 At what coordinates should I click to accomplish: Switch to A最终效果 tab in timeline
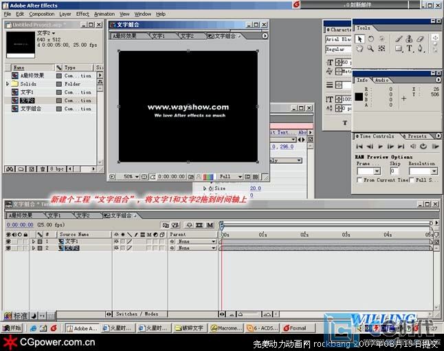pyautogui.click(x=21, y=215)
